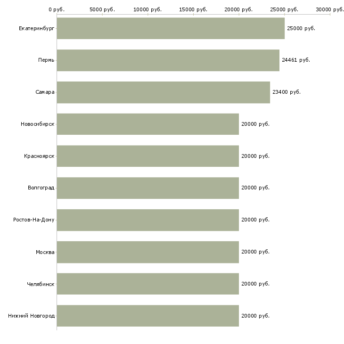Image resolution: width=344 pixels, height=344 pixels.
Task: Click the Ростов-На-Дону bar
Action: coord(147,220)
